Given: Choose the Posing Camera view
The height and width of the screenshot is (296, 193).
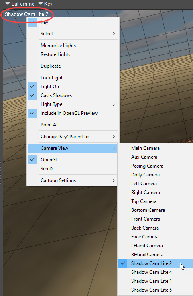Looking at the screenshot, I should pyautogui.click(x=147, y=166).
